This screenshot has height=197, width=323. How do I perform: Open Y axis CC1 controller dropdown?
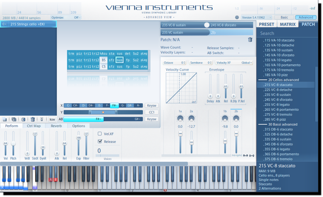click(152, 112)
